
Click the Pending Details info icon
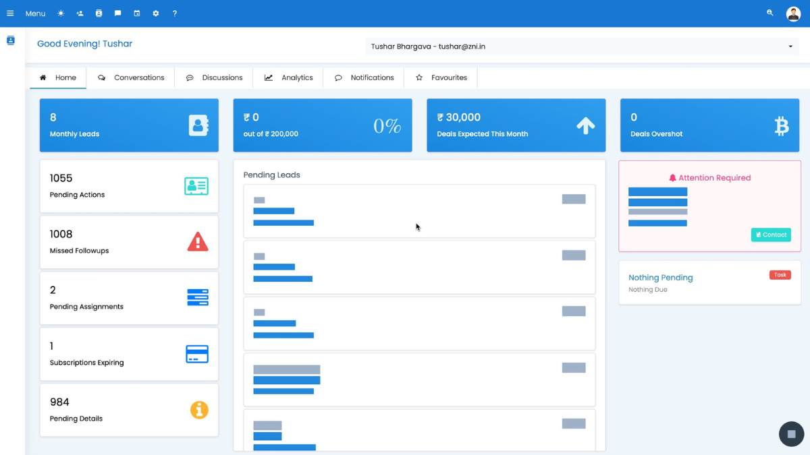click(199, 410)
